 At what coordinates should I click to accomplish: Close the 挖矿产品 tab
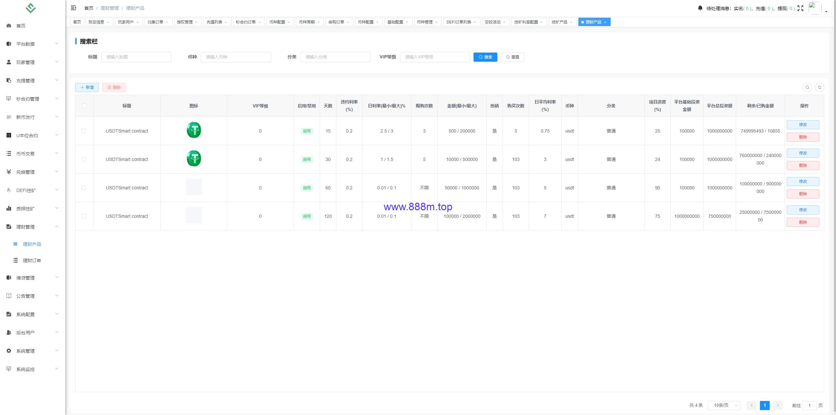(x=571, y=22)
